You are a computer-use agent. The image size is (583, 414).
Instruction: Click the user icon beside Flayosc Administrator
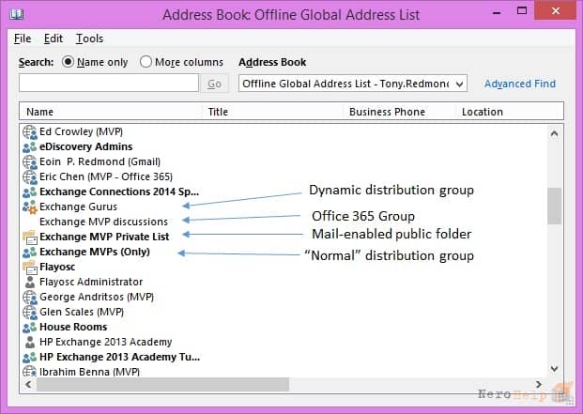coord(30,282)
